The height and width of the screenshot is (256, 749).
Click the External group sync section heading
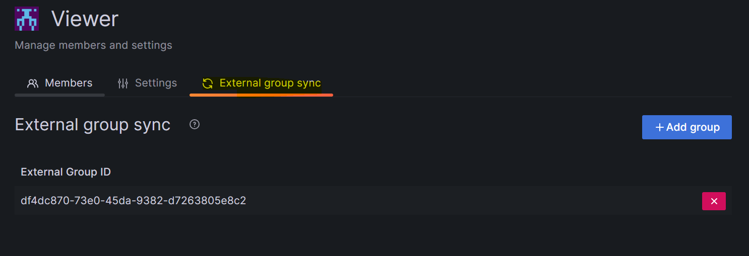[x=93, y=125]
